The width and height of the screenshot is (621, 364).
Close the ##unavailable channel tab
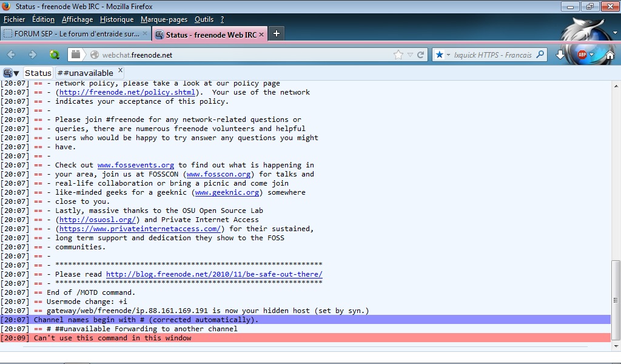tap(120, 70)
